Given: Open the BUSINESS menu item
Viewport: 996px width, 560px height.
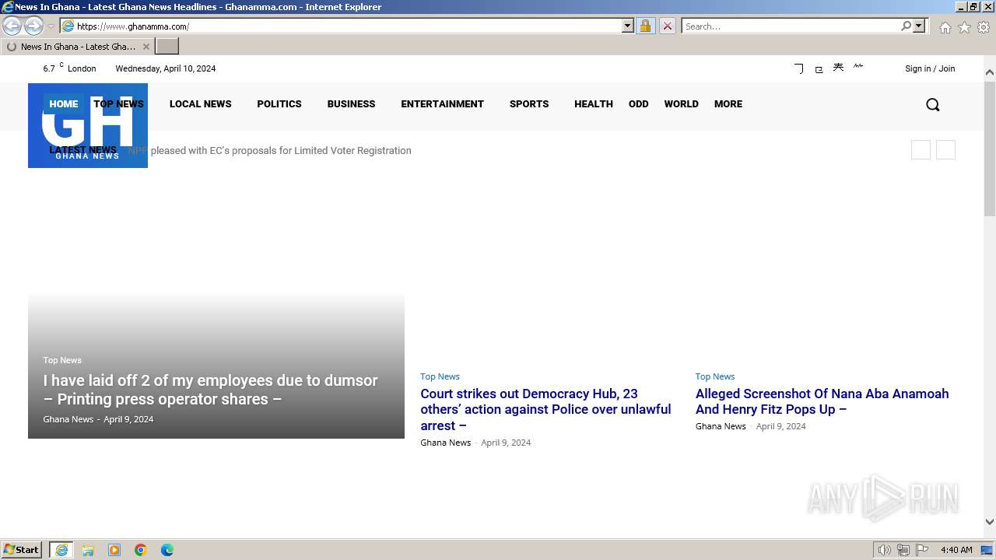Looking at the screenshot, I should [x=351, y=104].
